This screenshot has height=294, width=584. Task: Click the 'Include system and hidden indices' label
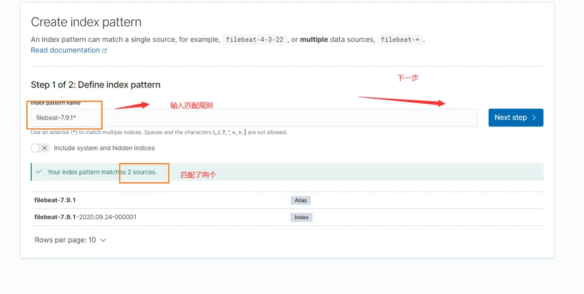tap(105, 148)
